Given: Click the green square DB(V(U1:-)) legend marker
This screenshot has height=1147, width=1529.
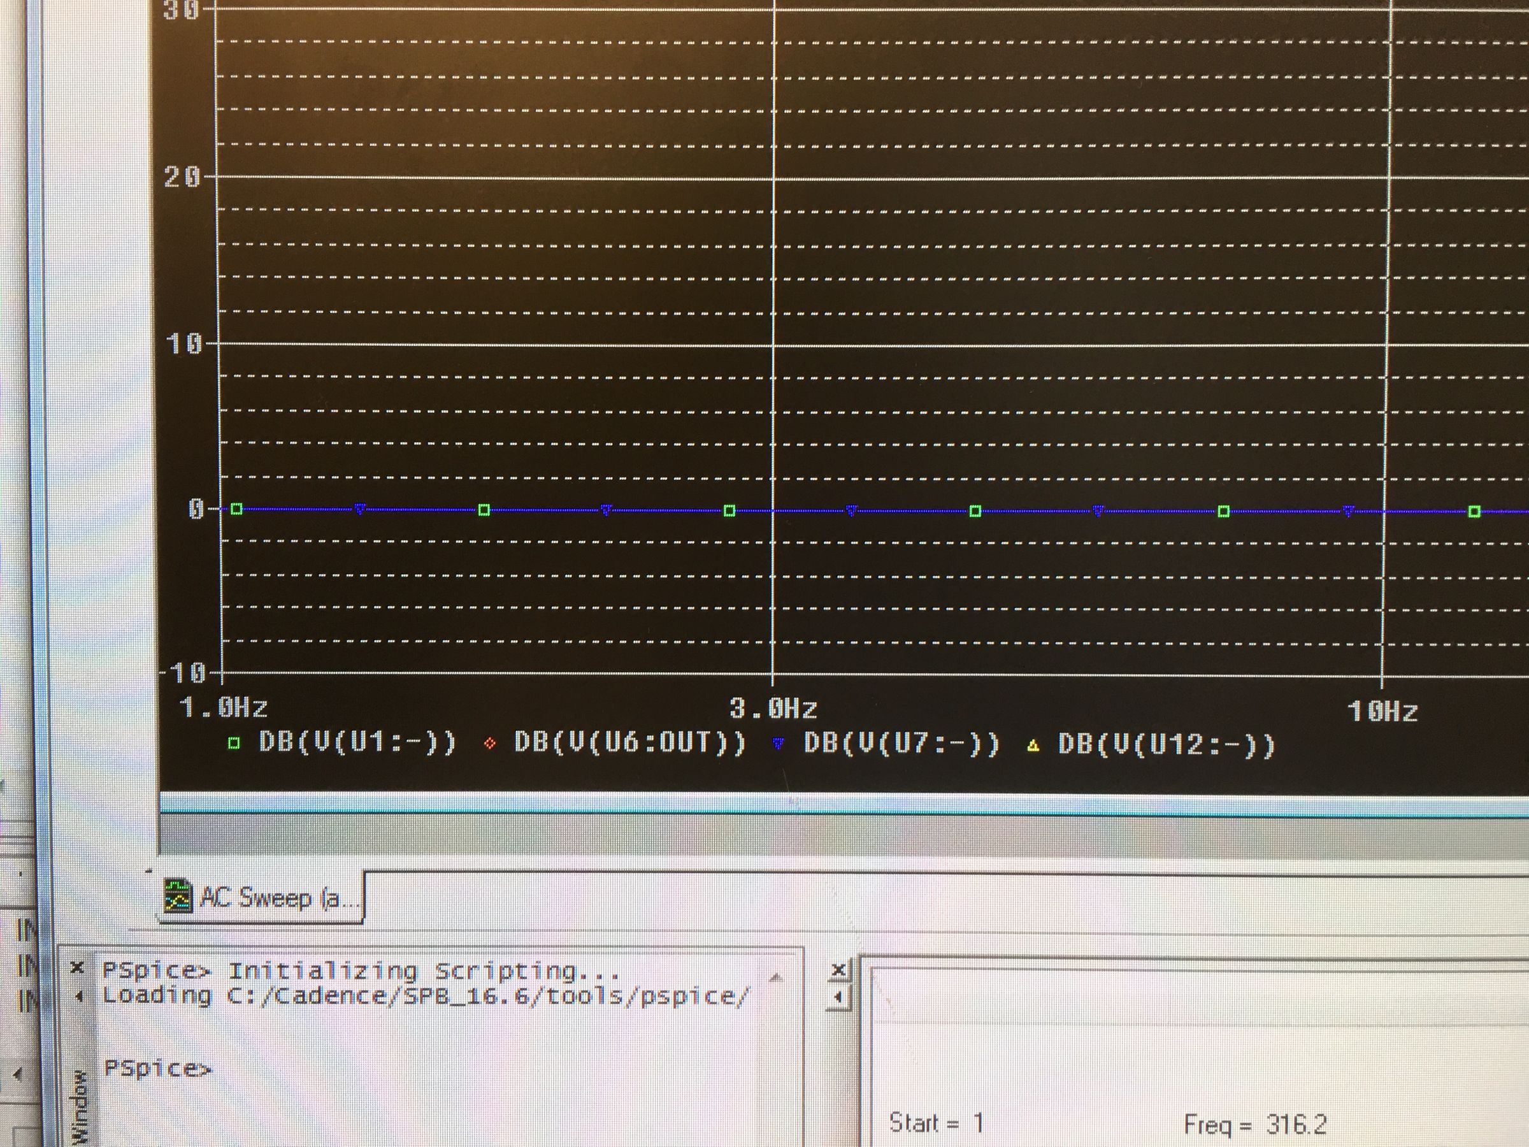Looking at the screenshot, I should click(x=234, y=744).
